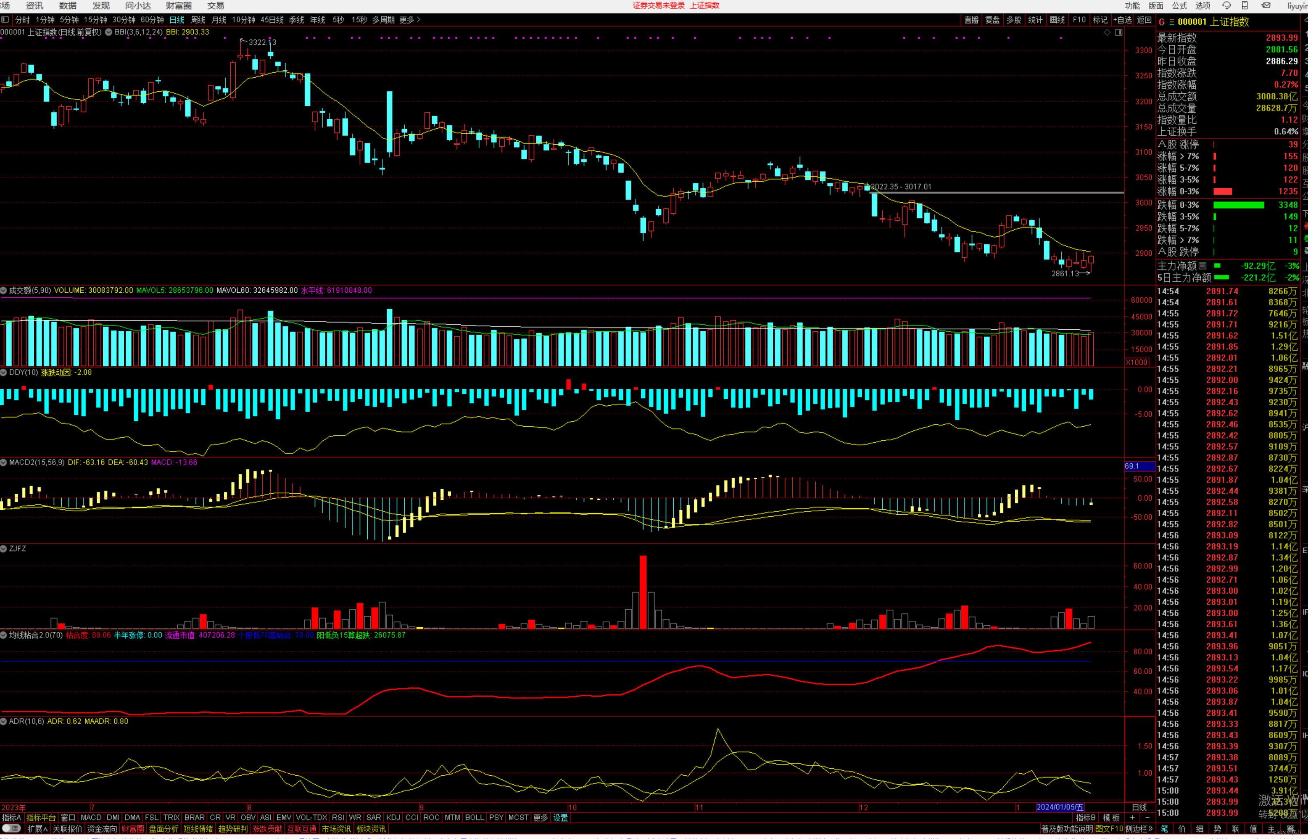Expand the 扩展 panel
Screen dimensions: 1308x839
coord(37,829)
